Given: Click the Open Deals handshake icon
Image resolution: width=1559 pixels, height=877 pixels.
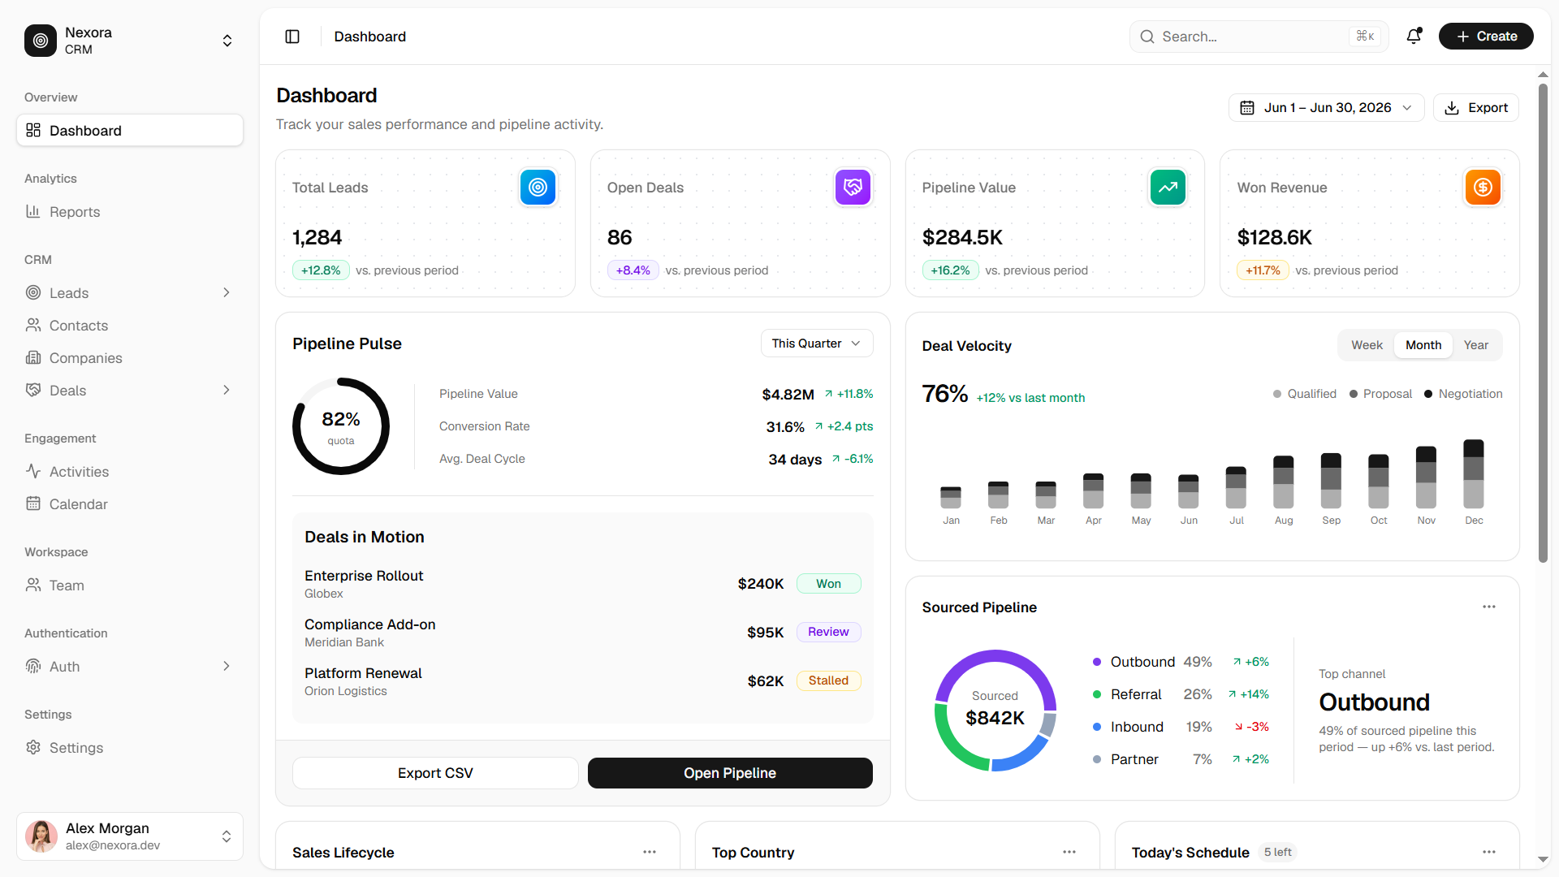Looking at the screenshot, I should tap(853, 188).
